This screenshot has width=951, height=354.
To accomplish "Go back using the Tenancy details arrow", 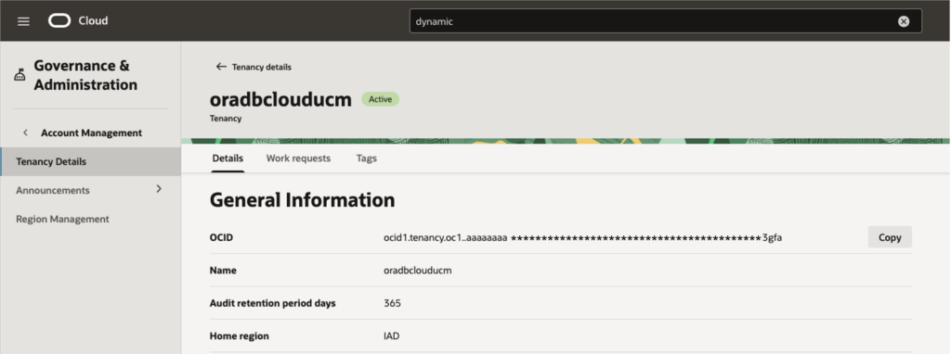I will (221, 67).
